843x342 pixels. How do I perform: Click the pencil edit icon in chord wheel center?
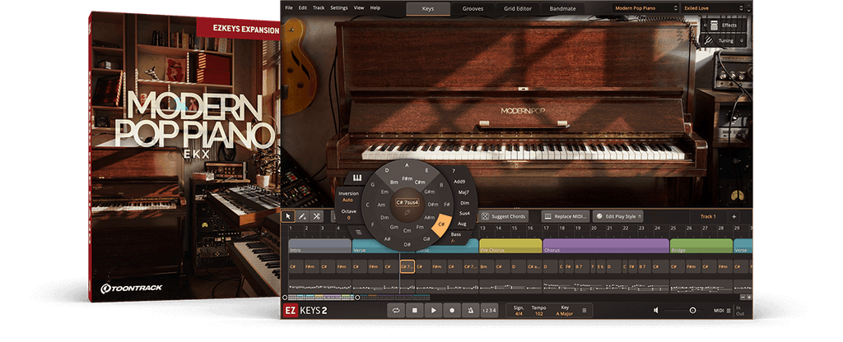coord(408,213)
